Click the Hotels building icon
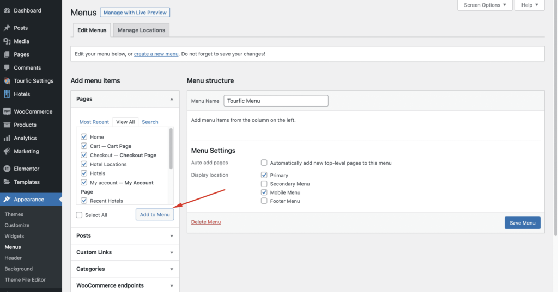The width and height of the screenshot is (558, 292). click(7, 94)
